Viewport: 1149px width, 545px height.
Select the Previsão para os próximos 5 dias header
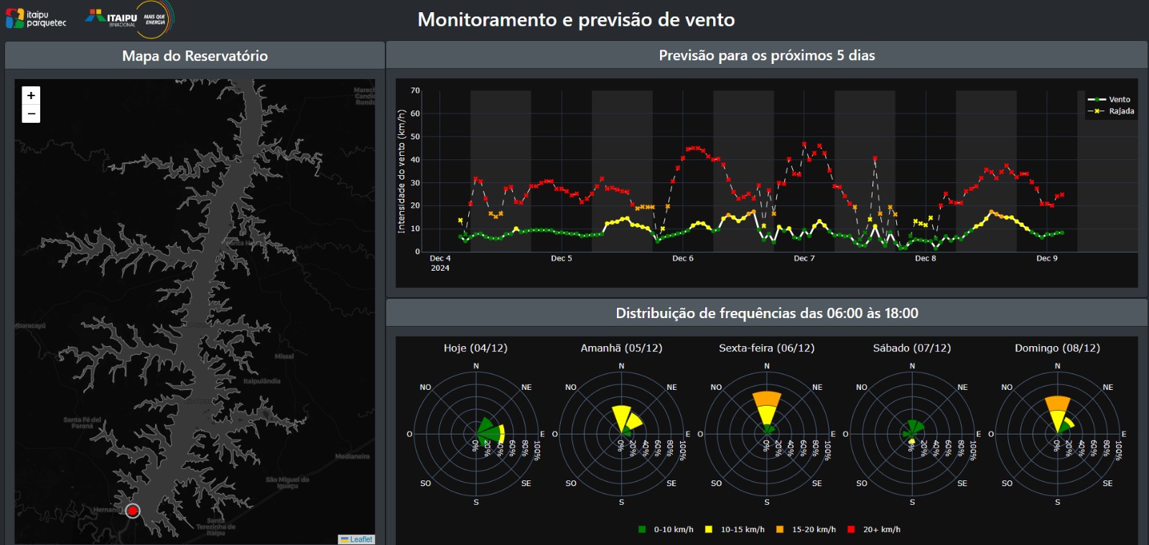click(766, 55)
